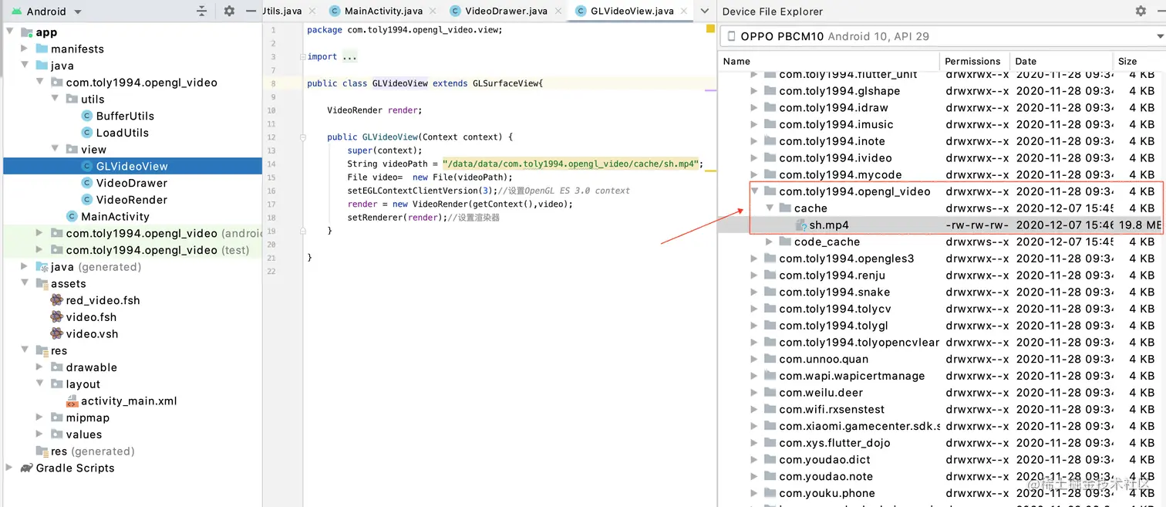This screenshot has width=1166, height=507.
Task: Click the java (generated) folder icon
Action: click(42, 267)
